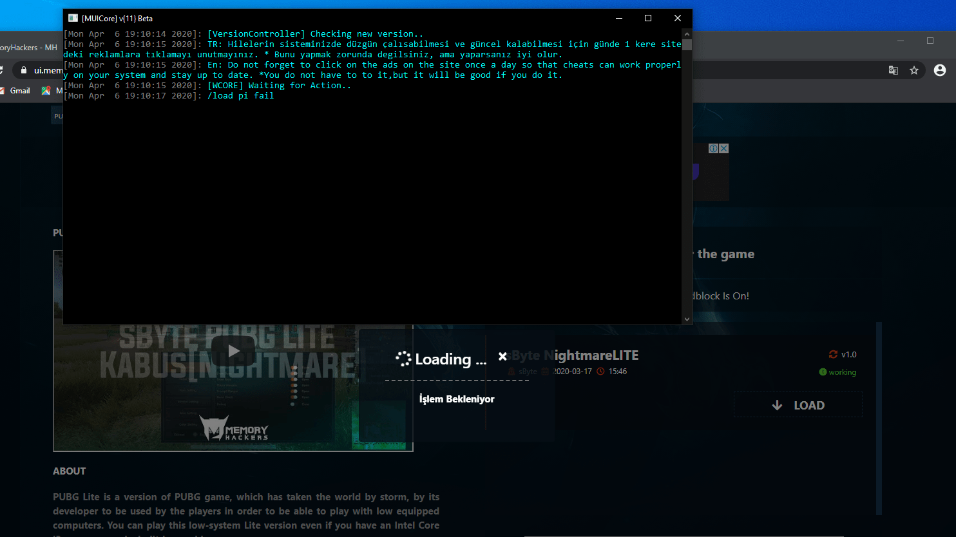Screen dimensions: 956x537
Task: Close the Loading popup with X
Action: pos(502,356)
